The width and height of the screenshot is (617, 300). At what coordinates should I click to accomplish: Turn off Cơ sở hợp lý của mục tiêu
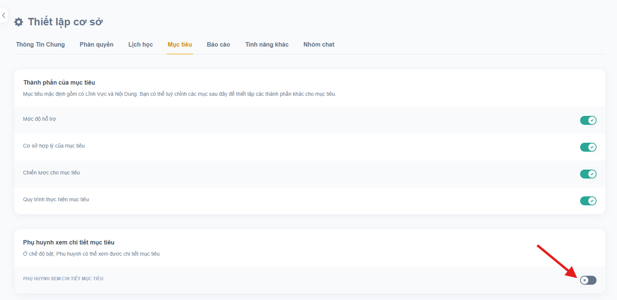coord(588,147)
